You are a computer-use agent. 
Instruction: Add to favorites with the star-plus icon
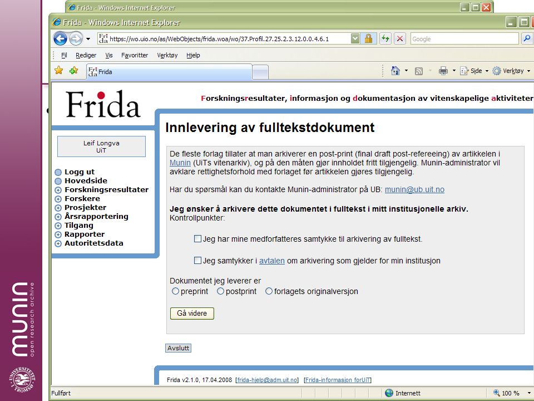pos(73,71)
